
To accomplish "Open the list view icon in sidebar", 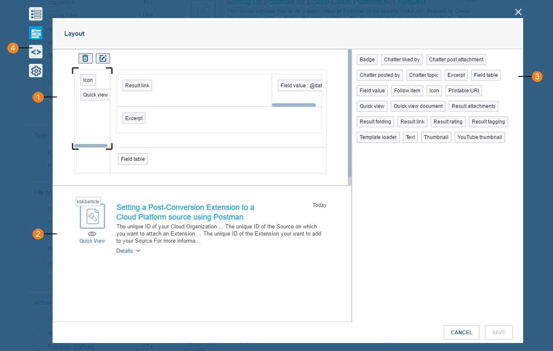I will [x=36, y=14].
